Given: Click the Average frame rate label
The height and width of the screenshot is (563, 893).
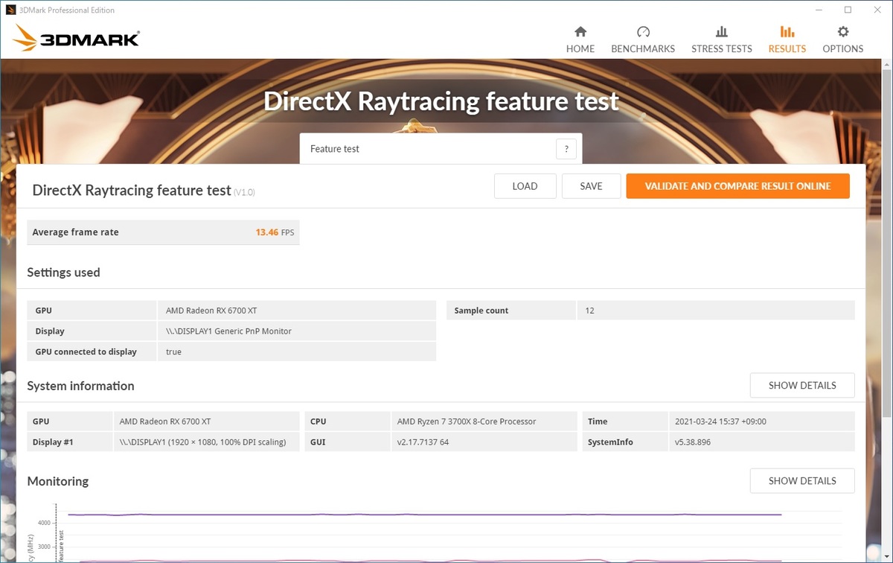Looking at the screenshot, I should pos(75,232).
